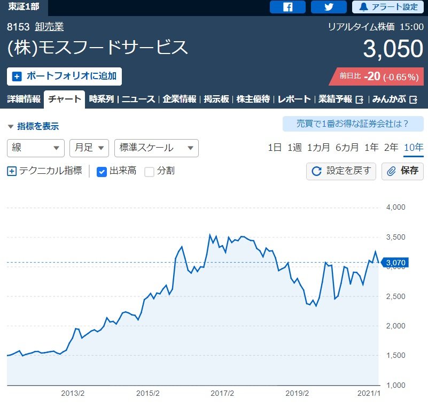Open alert settings with bell icon
The image size is (428, 406).
click(x=387, y=7)
